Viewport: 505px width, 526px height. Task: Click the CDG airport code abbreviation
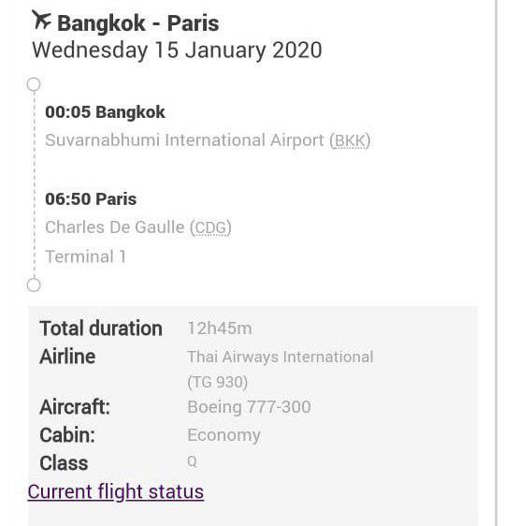coord(210,227)
